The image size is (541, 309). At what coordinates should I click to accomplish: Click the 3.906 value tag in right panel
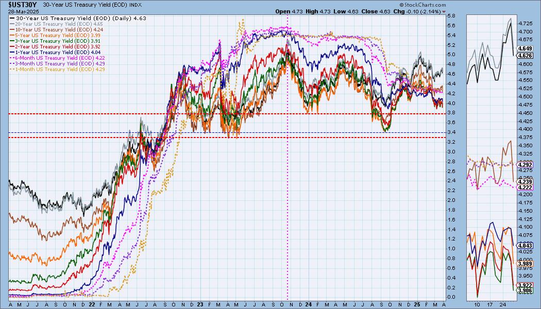click(526, 291)
